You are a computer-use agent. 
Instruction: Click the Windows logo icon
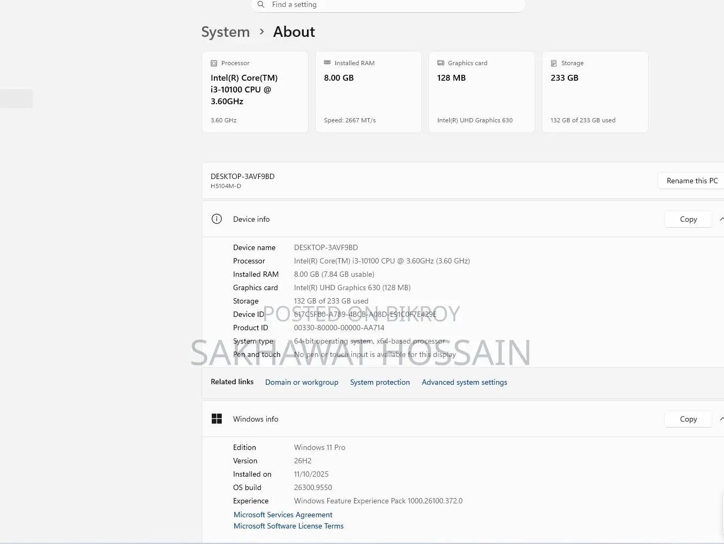(x=217, y=419)
